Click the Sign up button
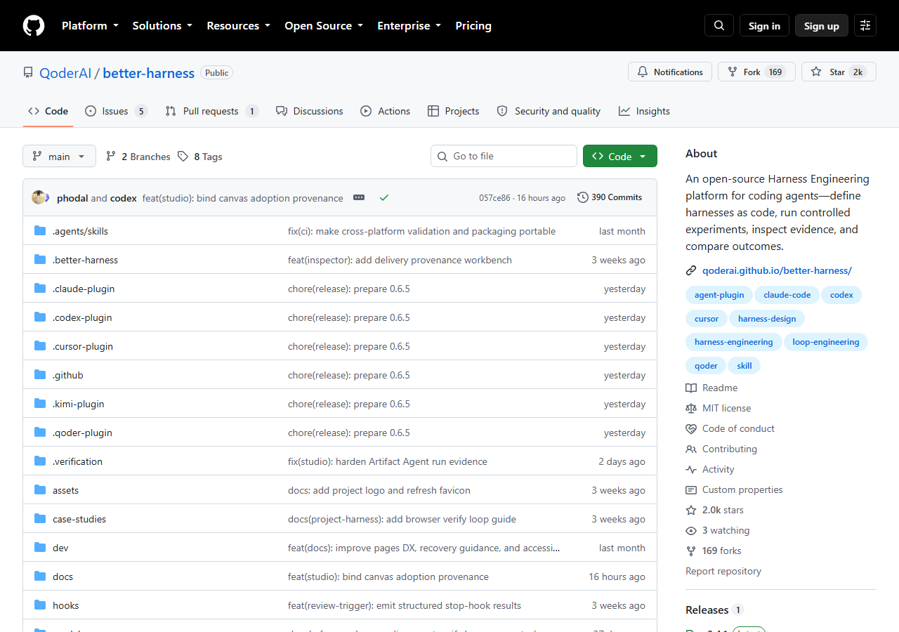 [822, 26]
